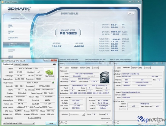This screenshot has height=126, width=166.
Task: Click the BIOS brand American Megatrends Inc.
Action: pyautogui.click(x=142, y=92)
